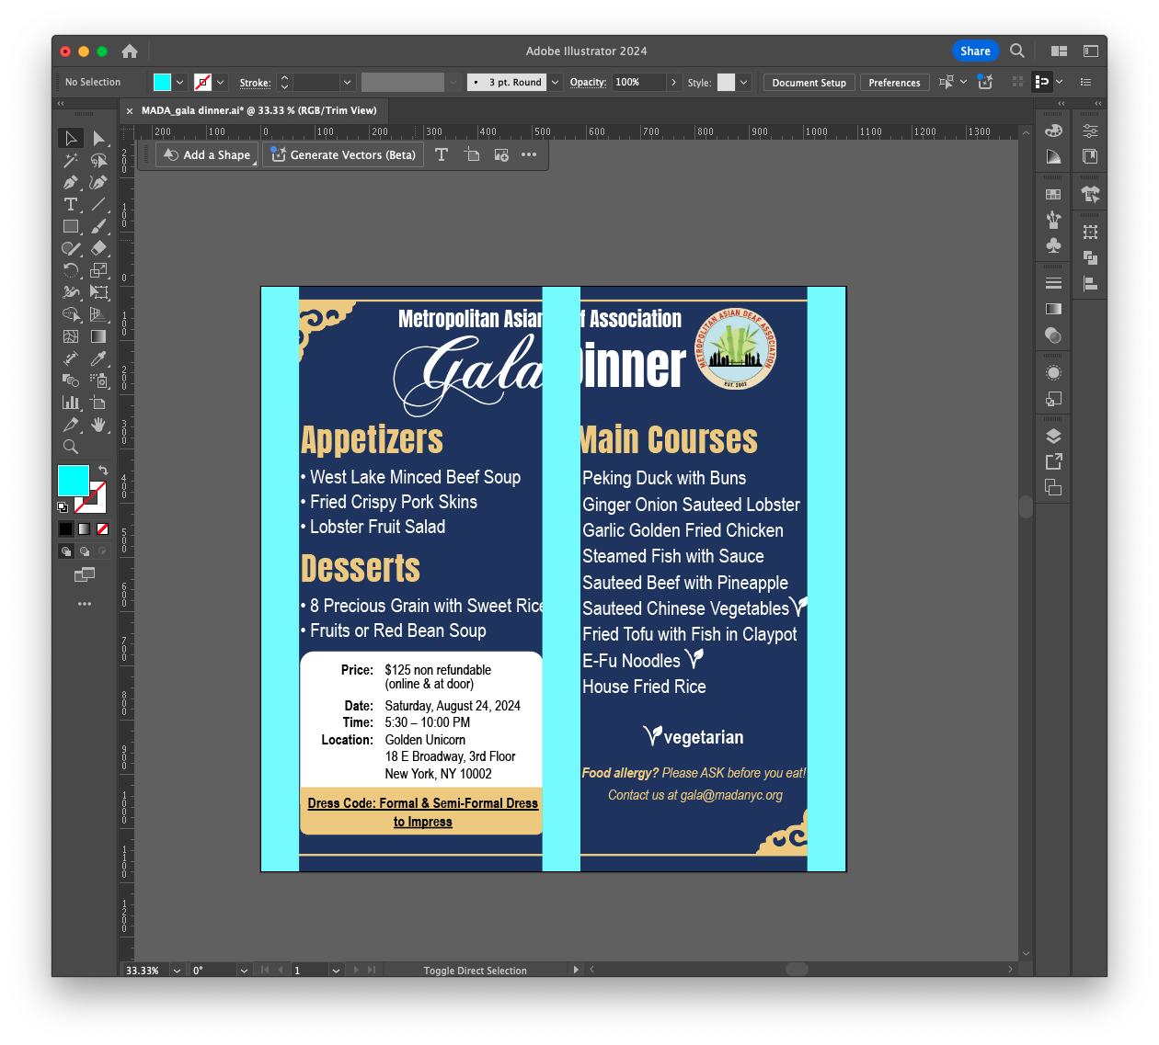Open the Edit Toolbar ellipsis
Screen dimensions: 1159x1045
(85, 604)
